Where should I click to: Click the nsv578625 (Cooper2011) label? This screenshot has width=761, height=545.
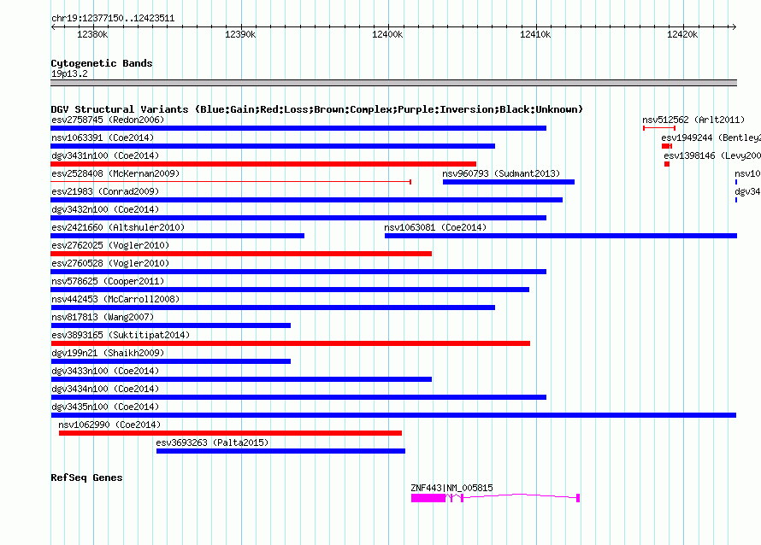pyautogui.click(x=108, y=281)
